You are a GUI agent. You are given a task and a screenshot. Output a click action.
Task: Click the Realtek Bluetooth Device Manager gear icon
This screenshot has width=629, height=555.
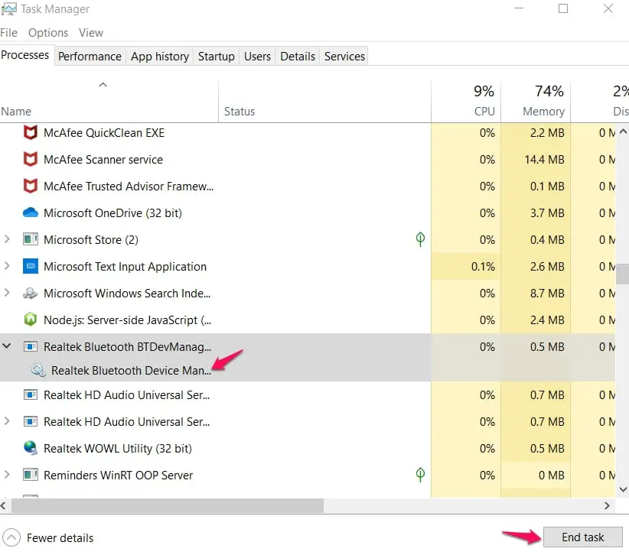(38, 370)
